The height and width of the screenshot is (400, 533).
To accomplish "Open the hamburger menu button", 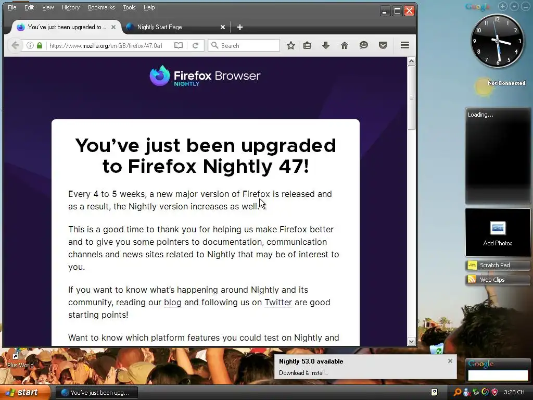I will click(405, 45).
